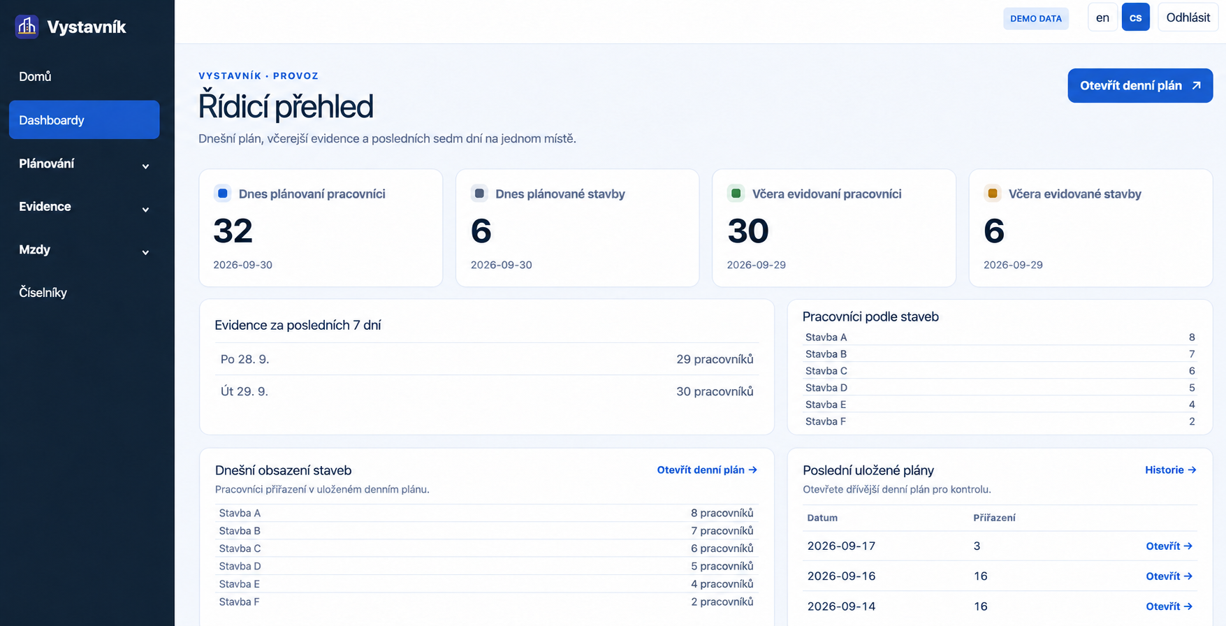Click '2 pracovníků' value

click(x=722, y=602)
